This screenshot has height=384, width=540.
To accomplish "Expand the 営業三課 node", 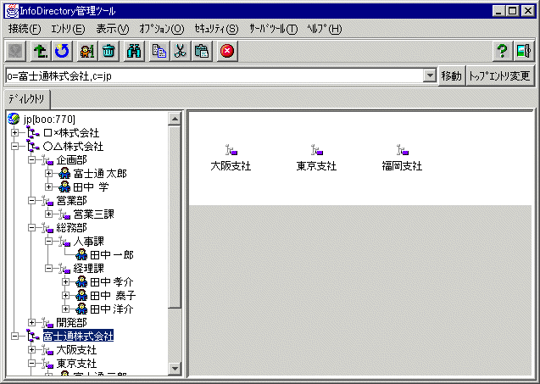I will (x=48, y=214).
